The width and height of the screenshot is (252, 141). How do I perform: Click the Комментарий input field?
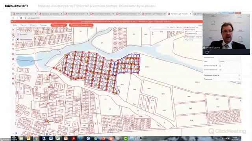pyautogui.click(x=229, y=58)
